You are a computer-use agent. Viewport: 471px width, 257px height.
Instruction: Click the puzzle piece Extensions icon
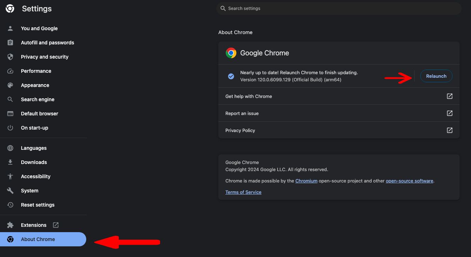(x=10, y=225)
